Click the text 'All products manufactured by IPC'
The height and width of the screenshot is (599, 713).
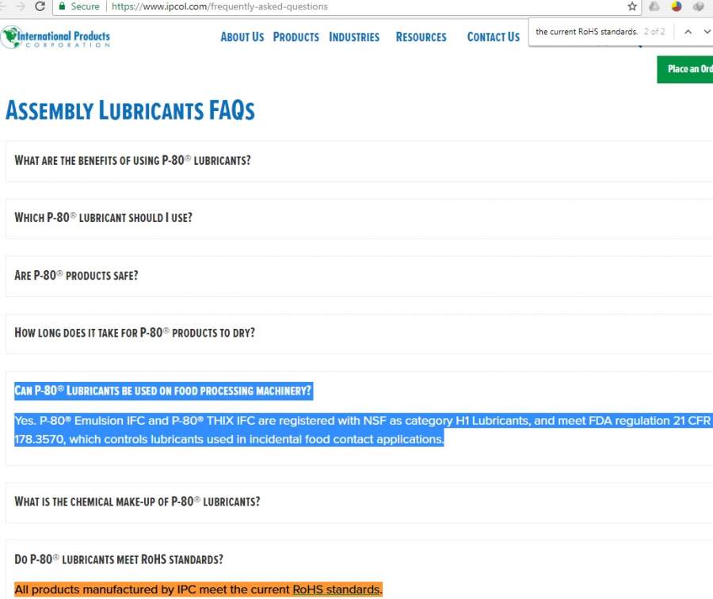(x=105, y=589)
